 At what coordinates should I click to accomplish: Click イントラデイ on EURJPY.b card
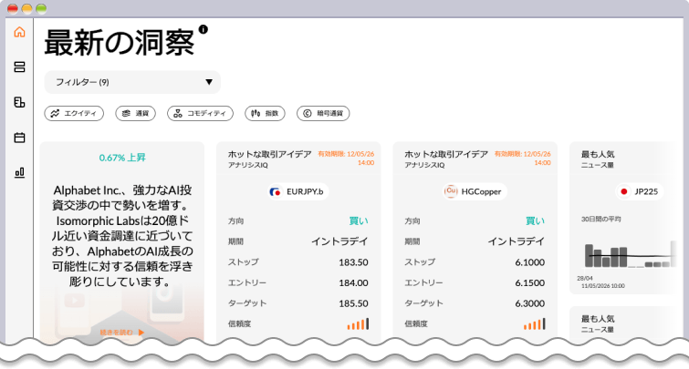click(339, 241)
